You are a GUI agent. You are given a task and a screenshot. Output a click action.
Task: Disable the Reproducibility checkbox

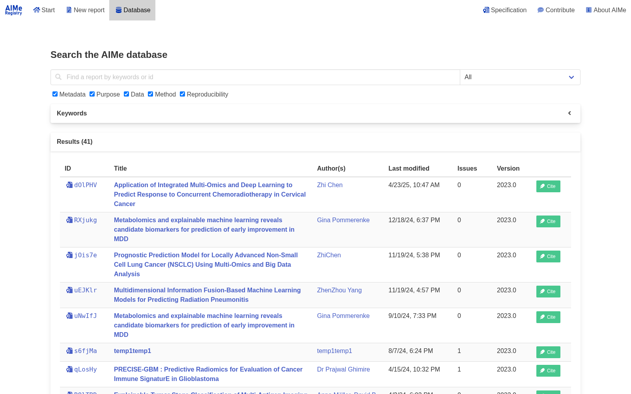click(182, 94)
